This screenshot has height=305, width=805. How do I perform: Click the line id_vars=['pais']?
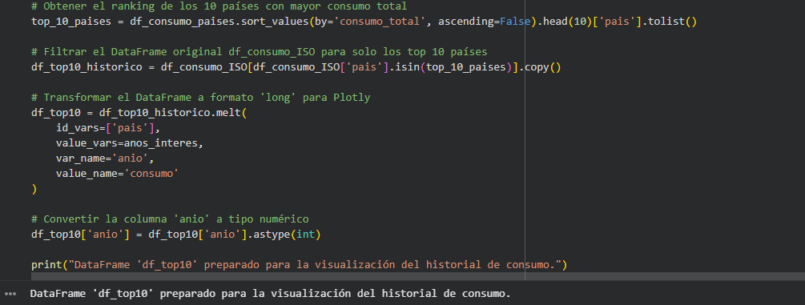pyautogui.click(x=108, y=128)
